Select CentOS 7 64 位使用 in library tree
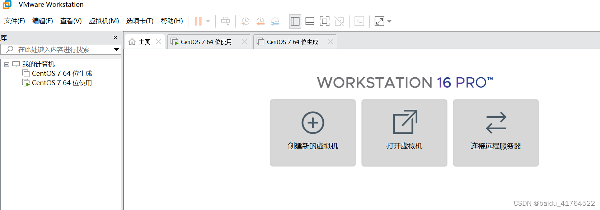Viewport: 600px width, 210px height. (62, 83)
